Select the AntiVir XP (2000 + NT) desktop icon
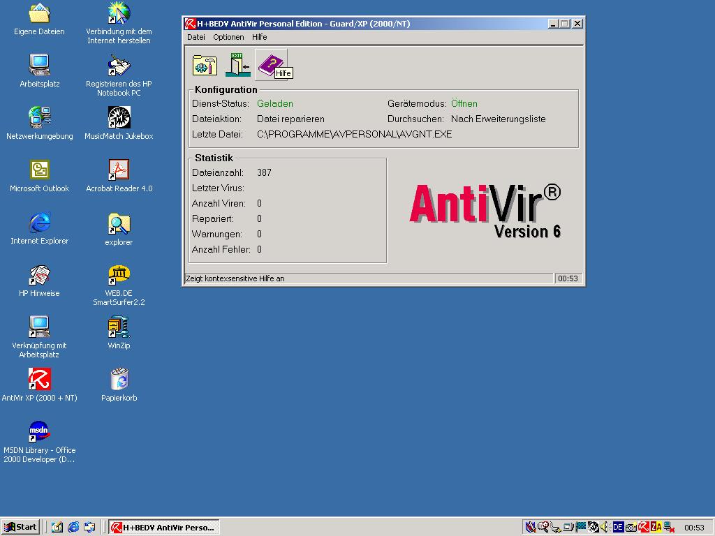This screenshot has width=715, height=536. click(40, 385)
